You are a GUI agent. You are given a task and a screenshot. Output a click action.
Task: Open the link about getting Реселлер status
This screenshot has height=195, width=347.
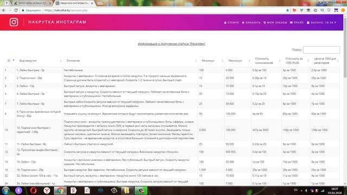171,44
